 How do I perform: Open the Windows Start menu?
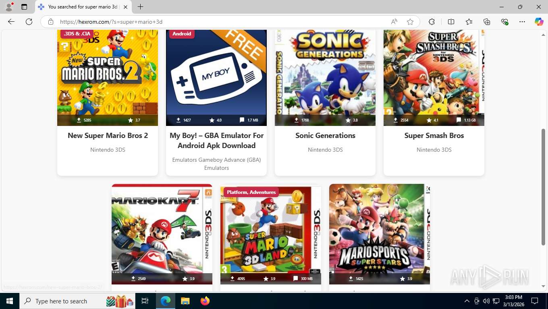10,301
